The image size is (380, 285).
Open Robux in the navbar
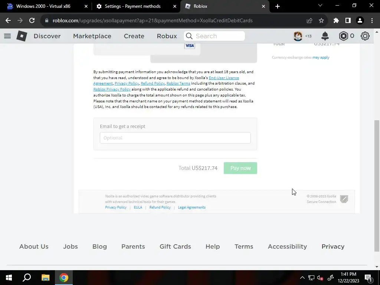167,36
